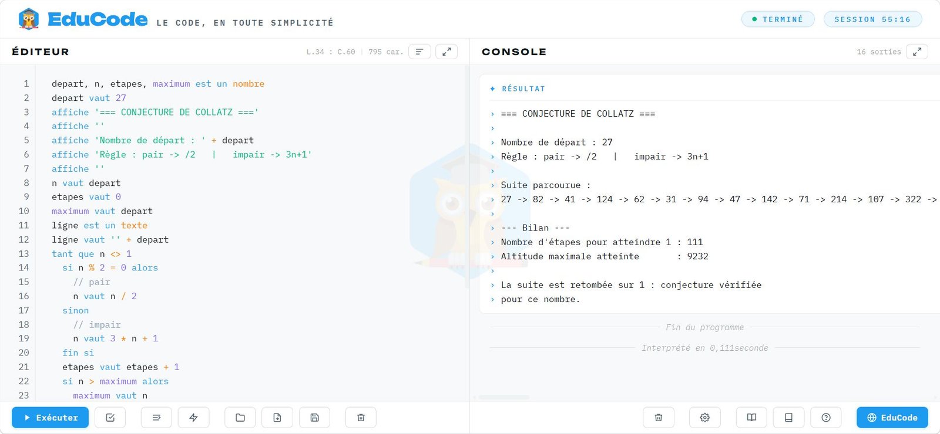The width and height of the screenshot is (940, 434).
Task: Click the open book icon in console toolbar
Action: pos(751,418)
